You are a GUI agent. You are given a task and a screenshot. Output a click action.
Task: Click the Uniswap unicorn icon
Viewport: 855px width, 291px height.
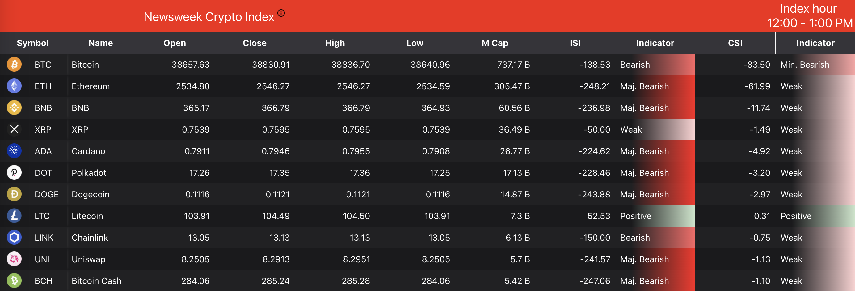click(x=14, y=259)
